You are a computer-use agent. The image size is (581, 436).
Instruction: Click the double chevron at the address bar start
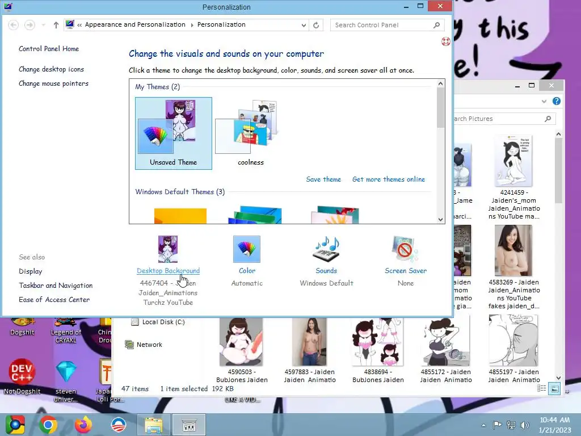(79, 25)
